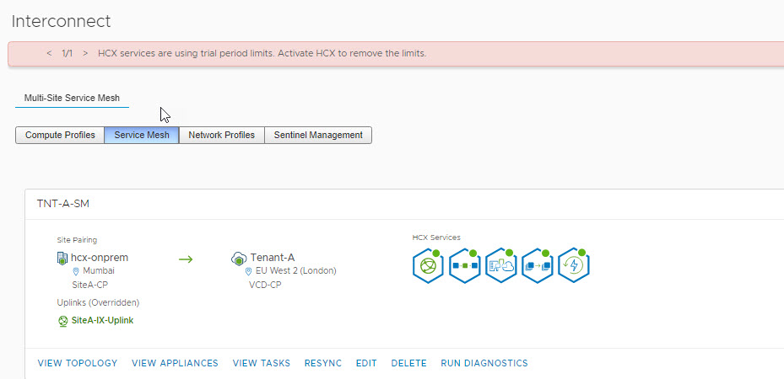The width and height of the screenshot is (784, 379).
Task: Click the TNT-A-SM mesh title
Action: point(63,204)
